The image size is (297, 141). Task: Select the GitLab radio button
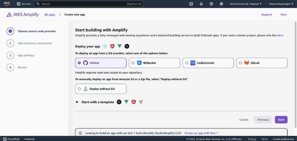240,63
